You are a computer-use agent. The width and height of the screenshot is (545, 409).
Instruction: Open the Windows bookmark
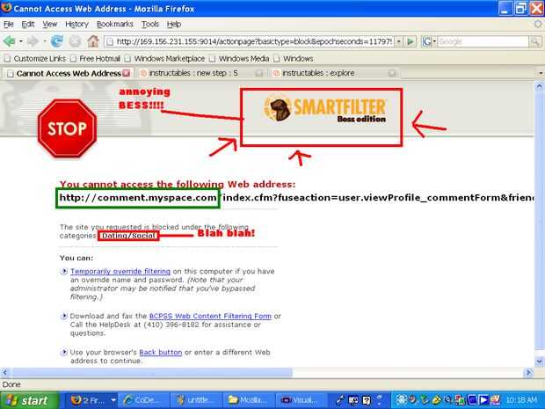294,59
